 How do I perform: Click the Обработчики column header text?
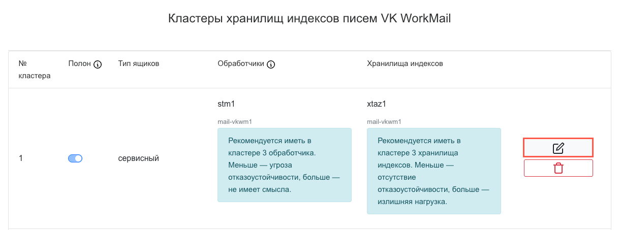[241, 64]
